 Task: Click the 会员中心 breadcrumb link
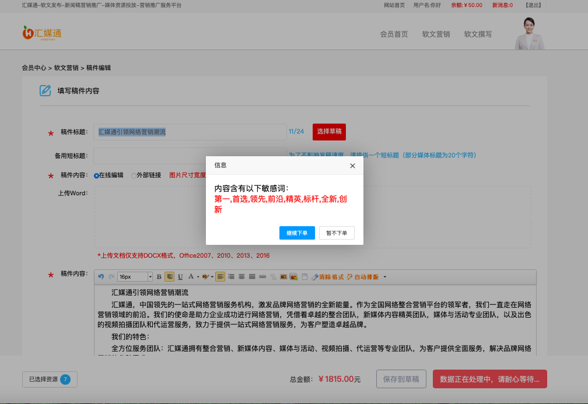click(34, 68)
